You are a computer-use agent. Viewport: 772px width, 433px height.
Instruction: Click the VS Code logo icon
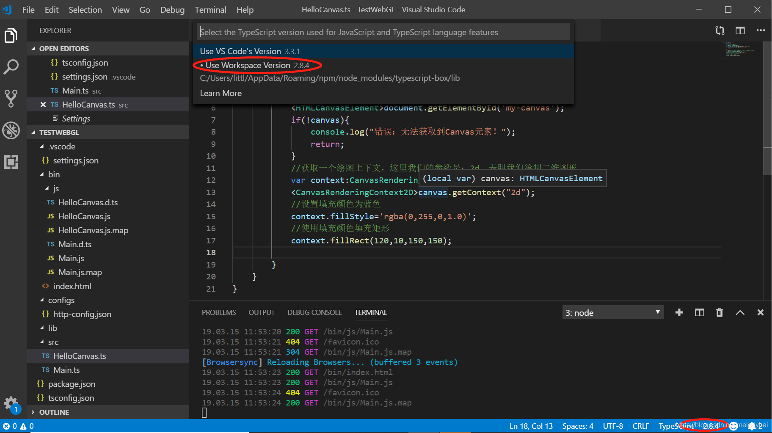[x=7, y=9]
